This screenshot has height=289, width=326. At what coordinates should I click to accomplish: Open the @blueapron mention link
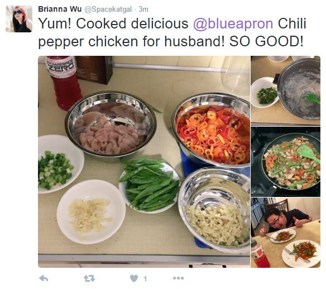tap(233, 23)
